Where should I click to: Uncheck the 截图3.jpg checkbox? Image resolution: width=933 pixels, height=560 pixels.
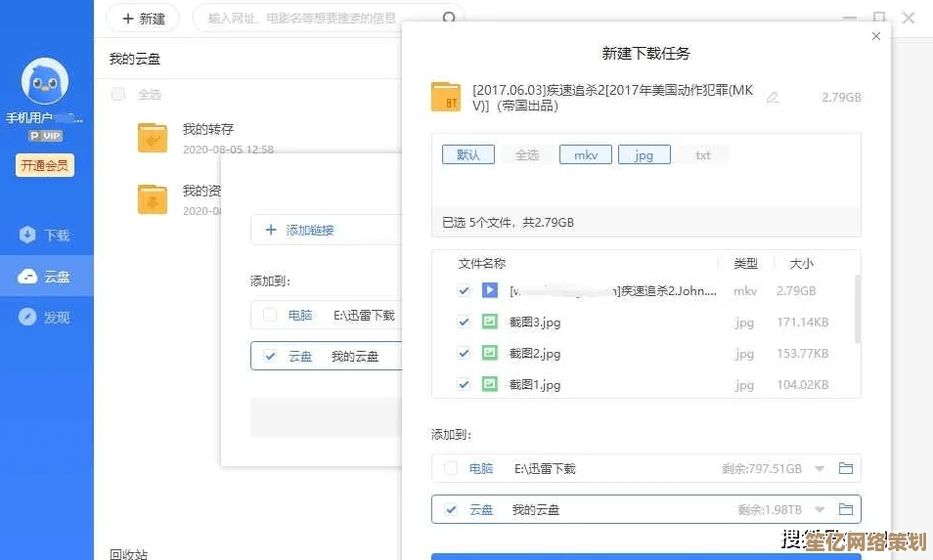point(464,323)
